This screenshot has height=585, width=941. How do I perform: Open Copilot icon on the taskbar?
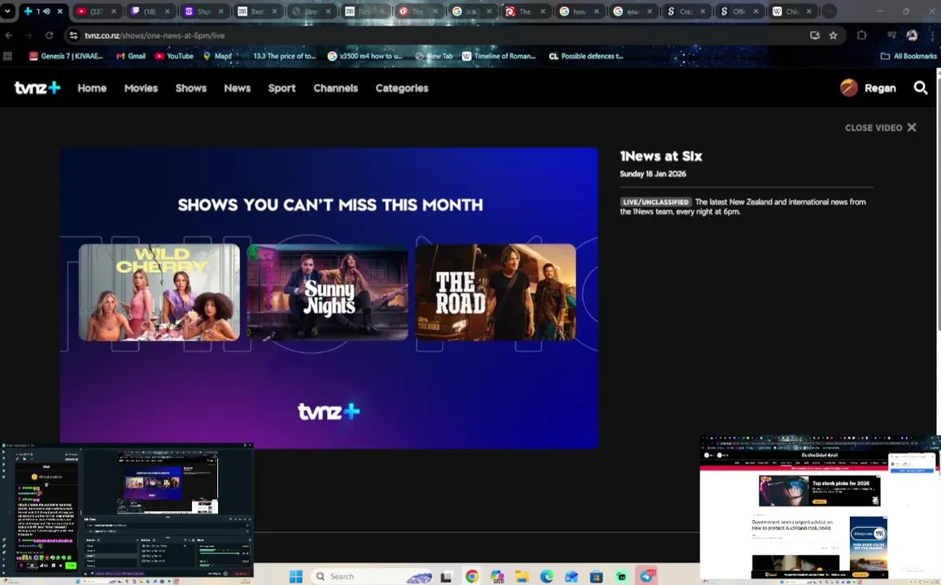pyautogui.click(x=498, y=577)
